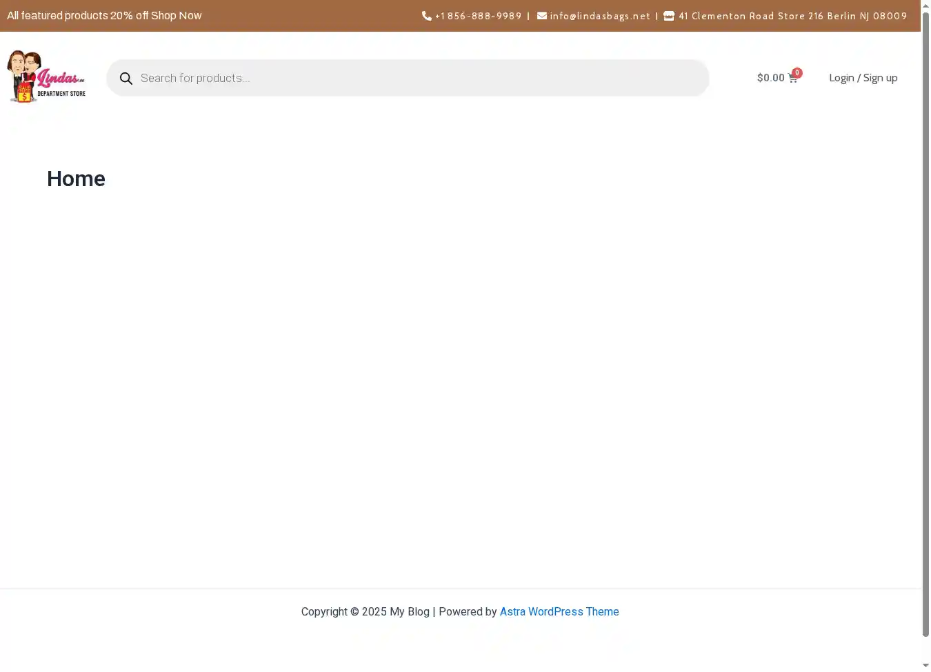The width and height of the screenshot is (931, 672).
Task: Click the Astra WordPress Theme link
Action: pyautogui.click(x=559, y=611)
